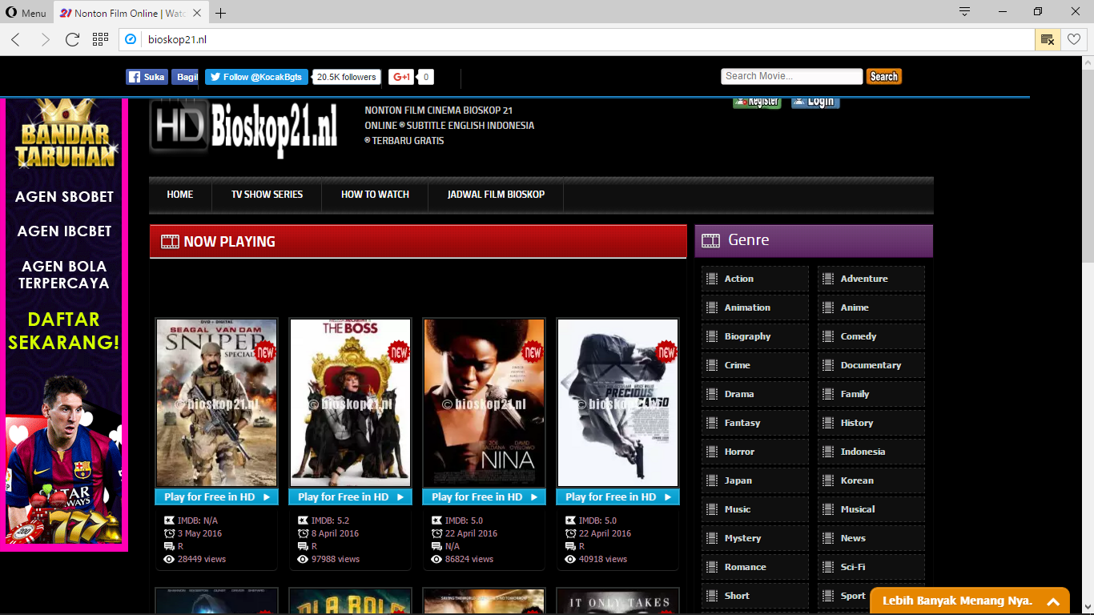Open a new tab with the plus icon
1094x615 pixels.
[221, 13]
